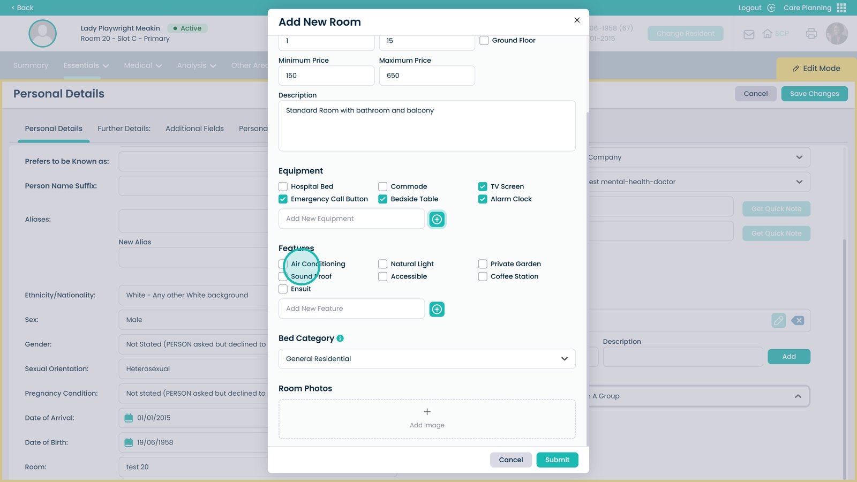Click the date of birth calendar icon
This screenshot has height=482, width=857.
click(x=129, y=442)
